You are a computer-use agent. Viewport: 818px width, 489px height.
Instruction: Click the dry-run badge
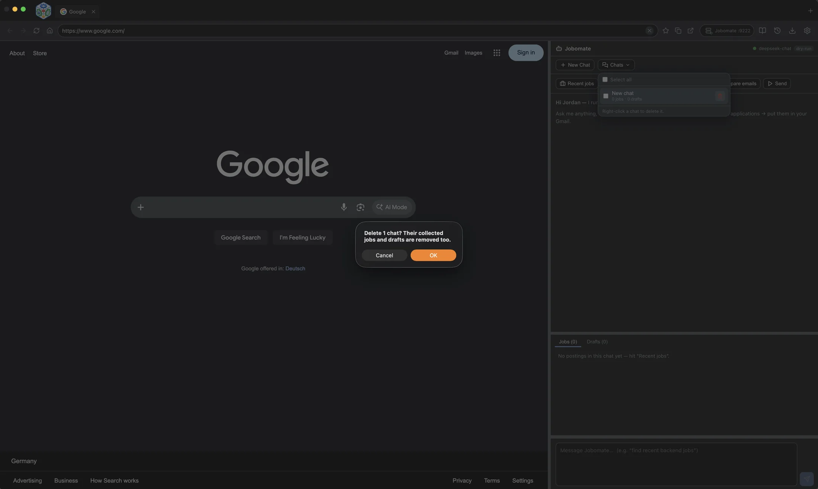coord(803,49)
